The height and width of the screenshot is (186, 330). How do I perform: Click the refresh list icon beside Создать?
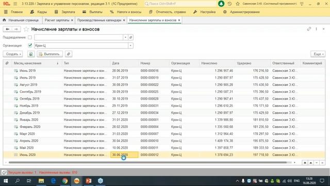[31, 54]
